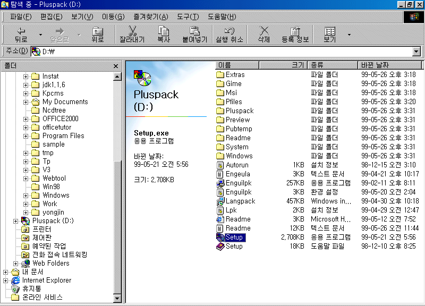Expand the jdk1.1.6 folder node
The image size is (425, 306).
click(25, 85)
